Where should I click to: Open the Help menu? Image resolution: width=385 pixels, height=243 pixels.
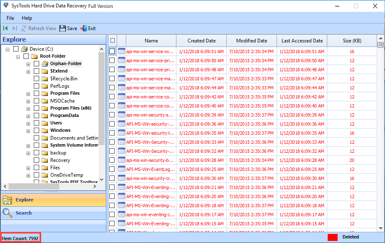point(27,18)
